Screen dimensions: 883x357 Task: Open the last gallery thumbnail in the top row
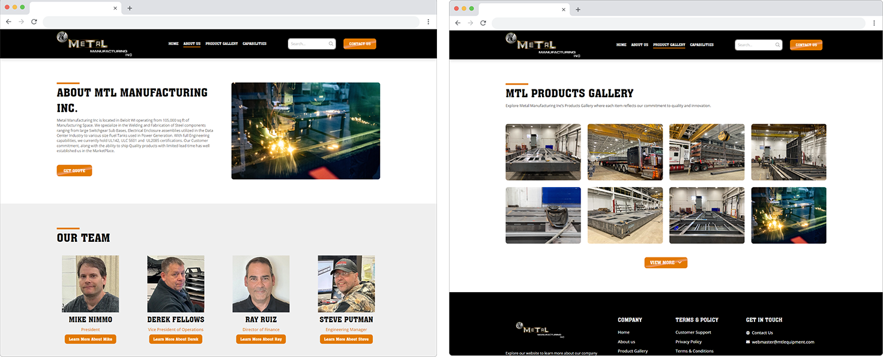[x=789, y=152]
